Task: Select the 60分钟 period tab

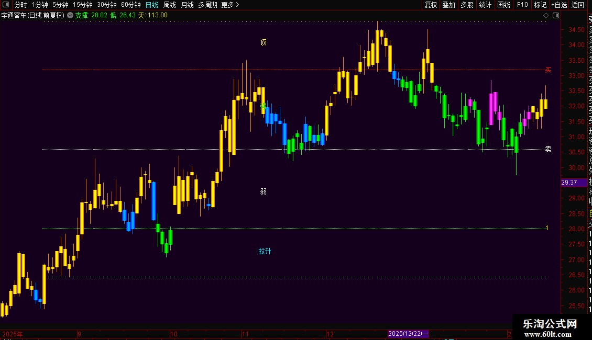Action: pyautogui.click(x=131, y=5)
